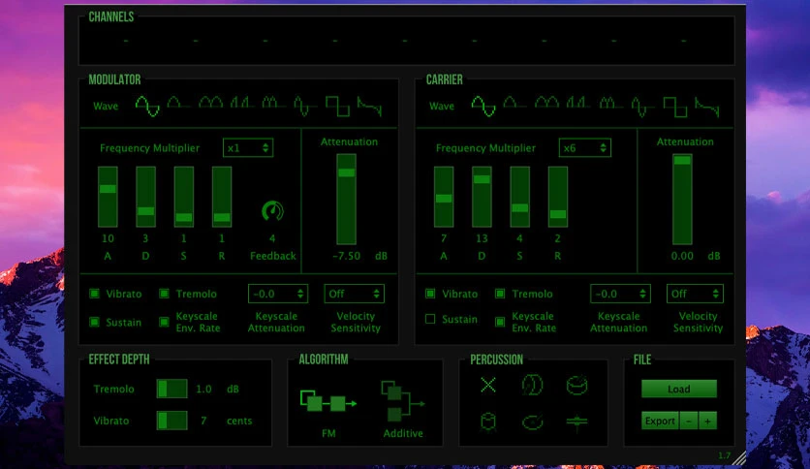Select the Modulator sine waveform

pyautogui.click(x=147, y=106)
